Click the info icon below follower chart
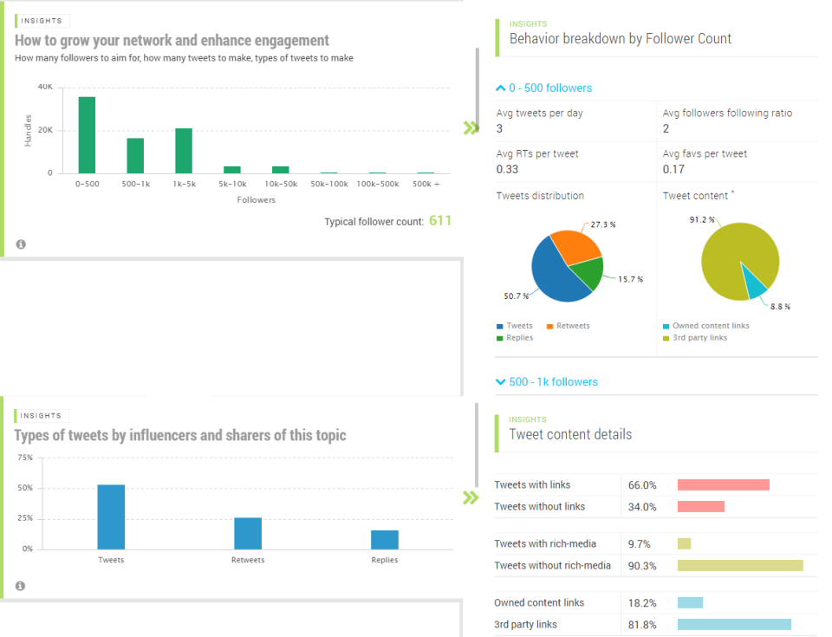Image resolution: width=832 pixels, height=637 pixels. coord(21,244)
